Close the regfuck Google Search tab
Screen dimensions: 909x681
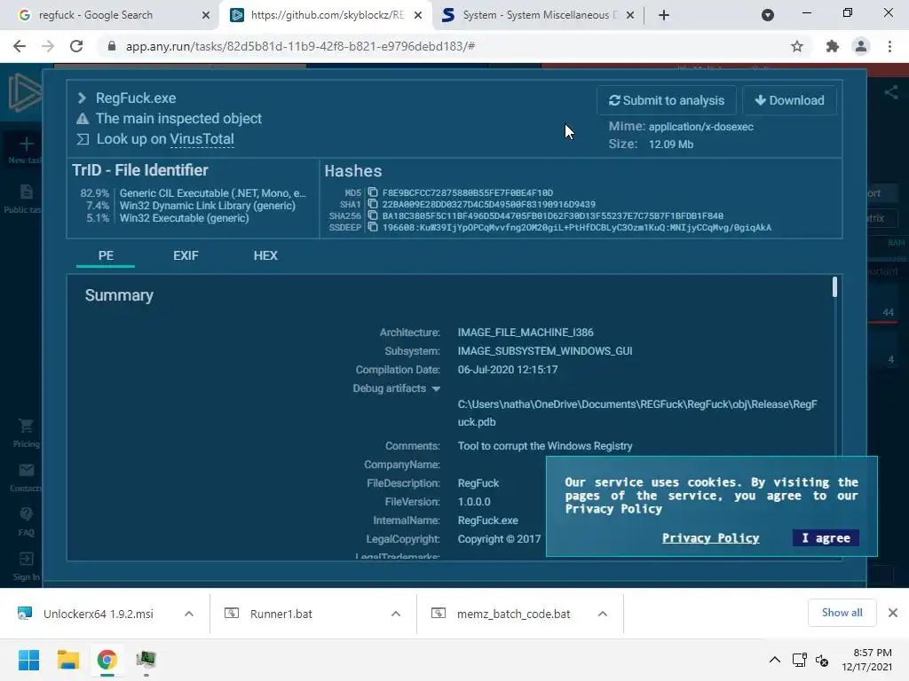pos(206,15)
